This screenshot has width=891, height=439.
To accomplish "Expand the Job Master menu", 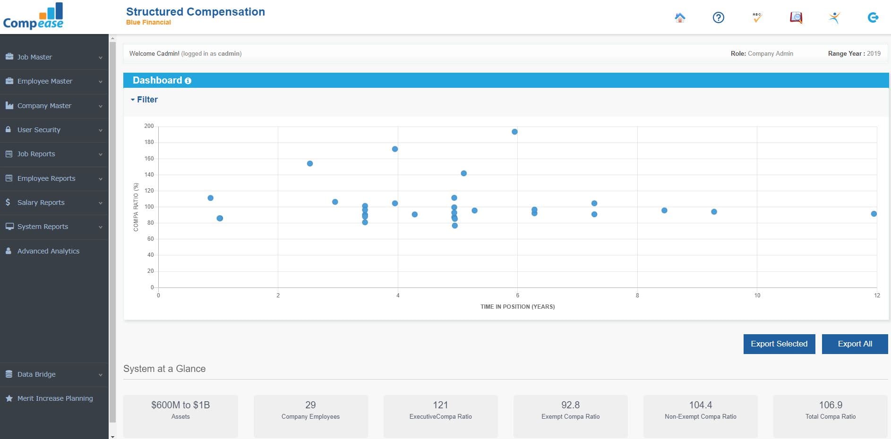I will pyautogui.click(x=54, y=57).
